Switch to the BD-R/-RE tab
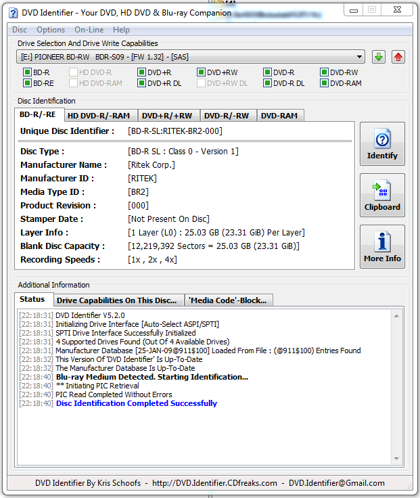The height and width of the screenshot is (498, 420). click(x=38, y=114)
